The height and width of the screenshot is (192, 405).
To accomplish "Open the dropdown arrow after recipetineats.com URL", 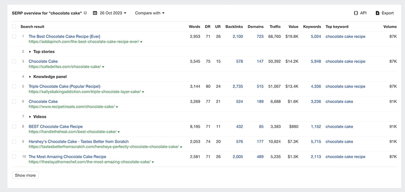I will pos(117,107).
